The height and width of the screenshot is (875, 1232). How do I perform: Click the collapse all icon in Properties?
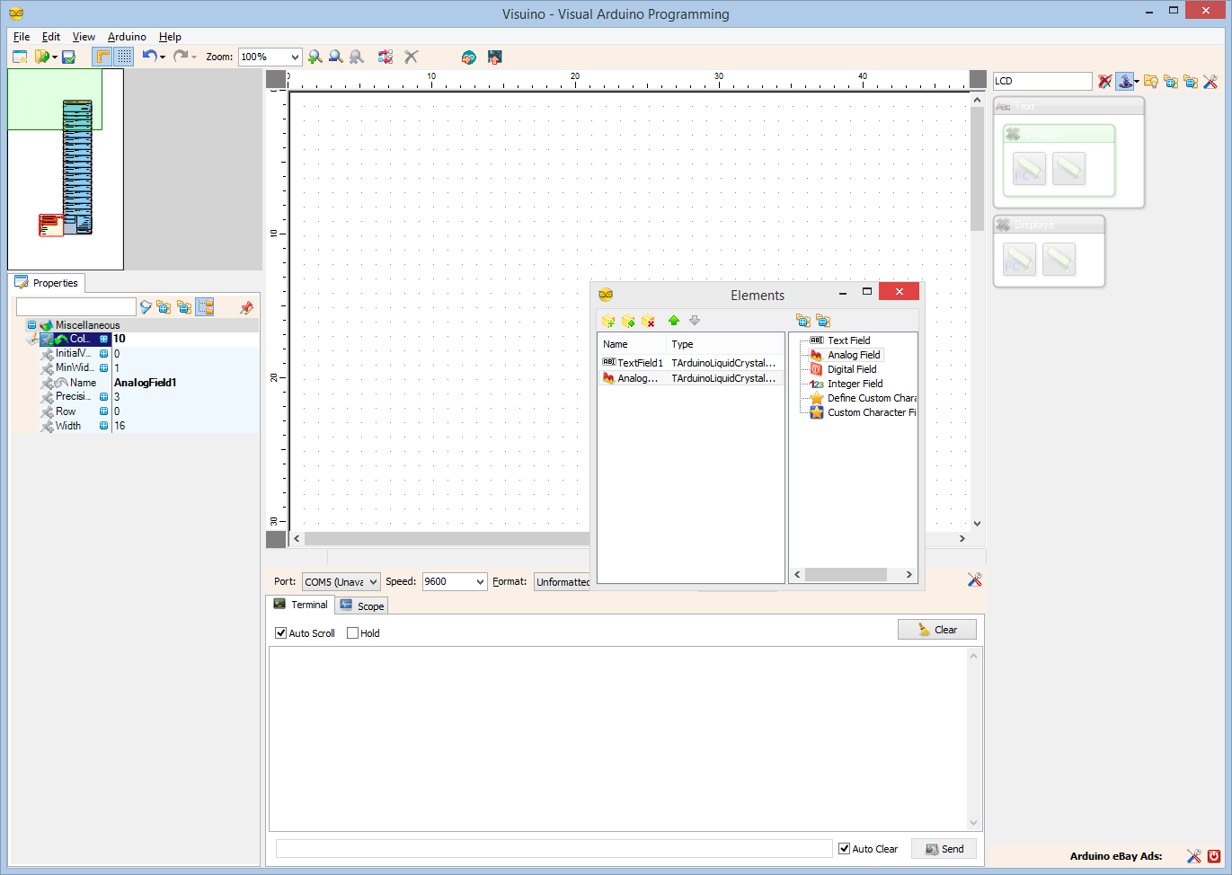(184, 307)
